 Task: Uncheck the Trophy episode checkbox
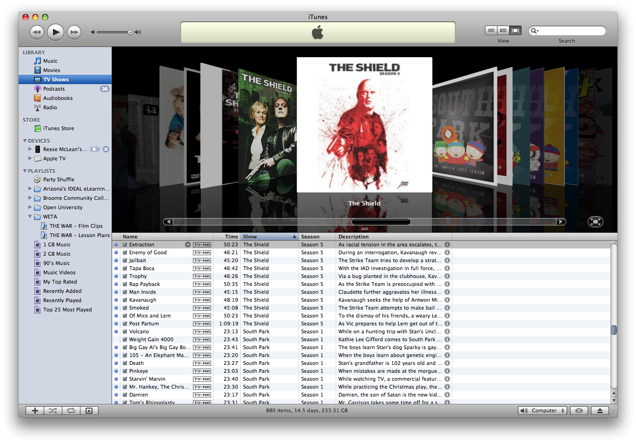125,276
